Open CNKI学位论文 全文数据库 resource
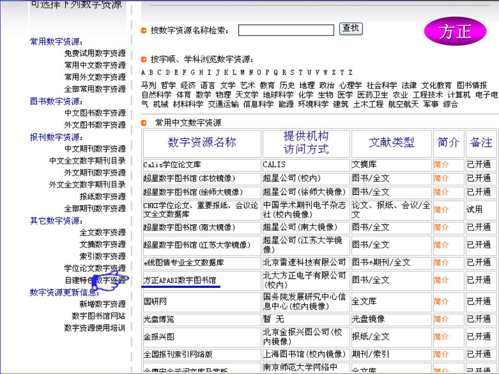Viewport: 499px width, 374px height. pyautogui.click(x=200, y=209)
